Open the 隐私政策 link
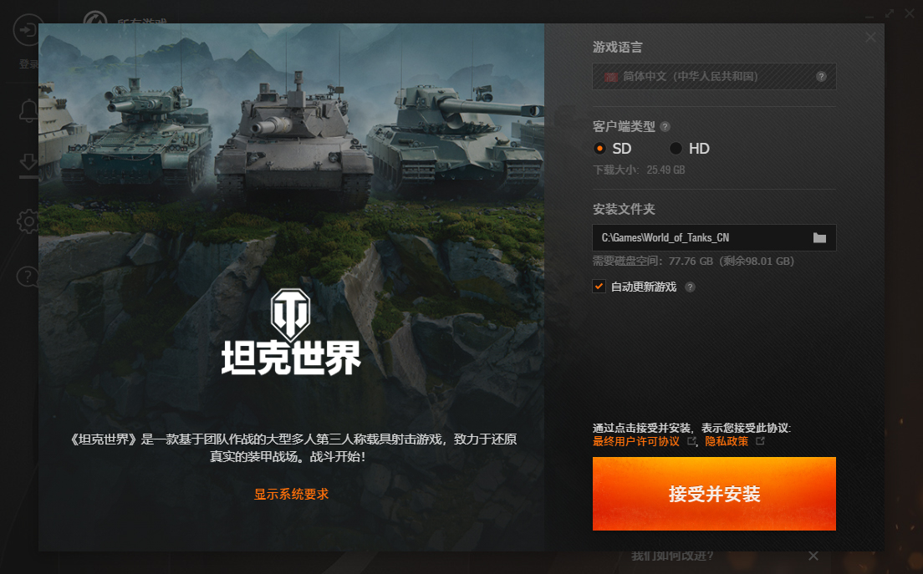This screenshot has width=923, height=574. point(727,441)
